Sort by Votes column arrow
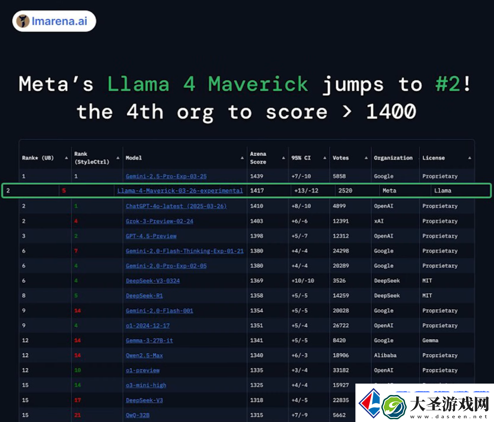 coord(366,158)
